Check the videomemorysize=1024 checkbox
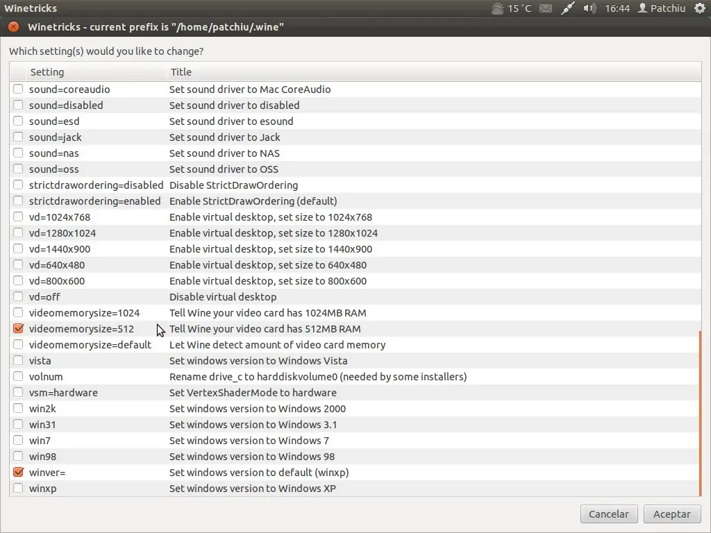The height and width of the screenshot is (533, 711). tap(18, 312)
